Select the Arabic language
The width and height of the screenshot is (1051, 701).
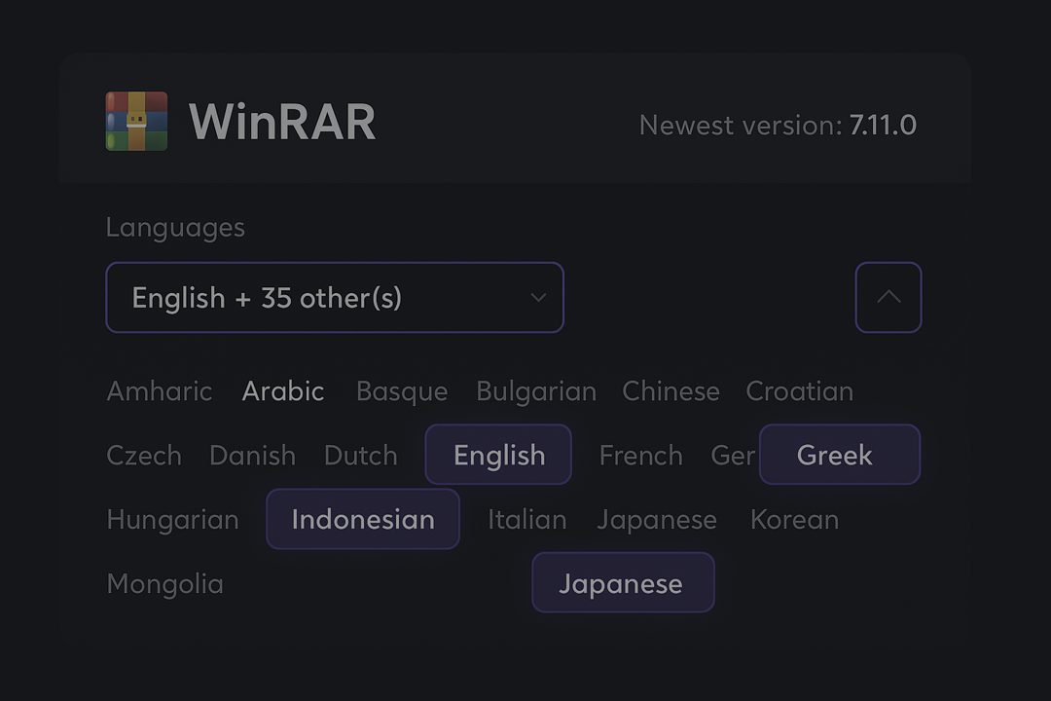tap(283, 391)
